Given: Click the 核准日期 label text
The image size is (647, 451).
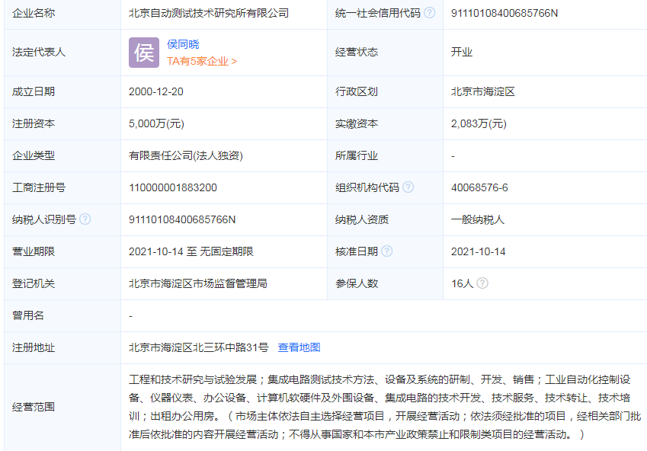Looking at the screenshot, I should pos(357,251).
